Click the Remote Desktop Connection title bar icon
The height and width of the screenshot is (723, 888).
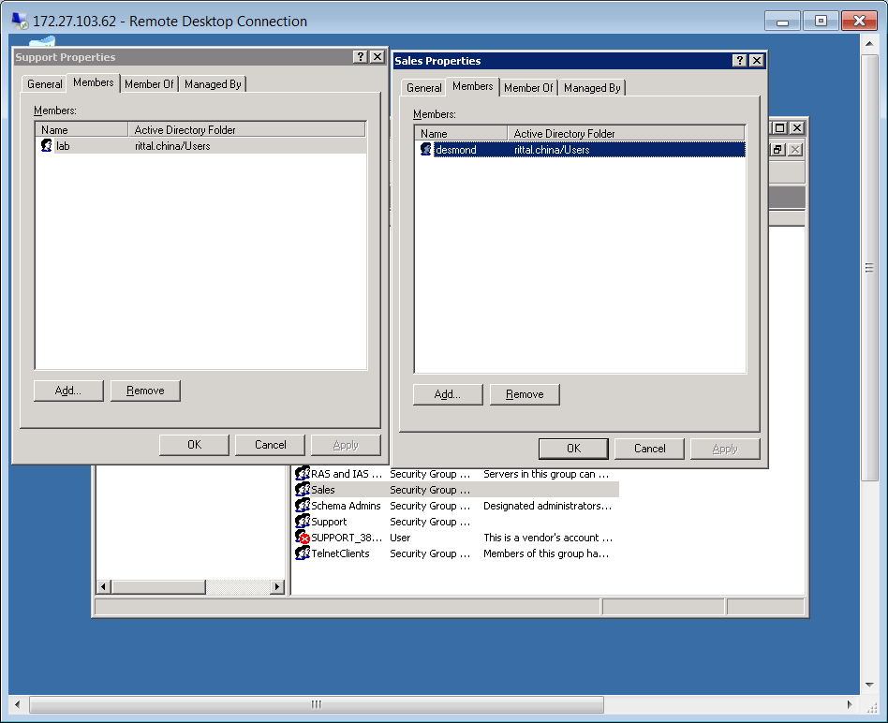tap(20, 21)
